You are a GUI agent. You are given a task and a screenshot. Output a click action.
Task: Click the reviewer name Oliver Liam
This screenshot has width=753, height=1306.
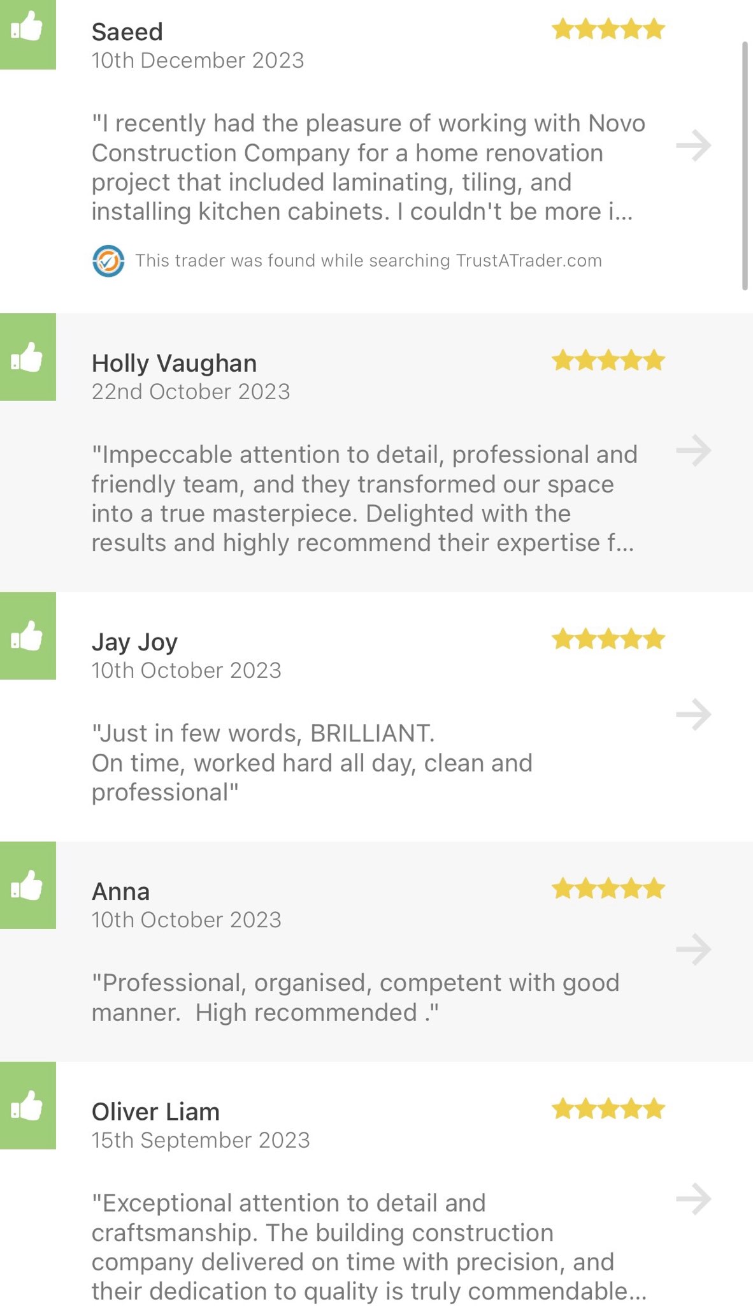pyautogui.click(x=155, y=1112)
